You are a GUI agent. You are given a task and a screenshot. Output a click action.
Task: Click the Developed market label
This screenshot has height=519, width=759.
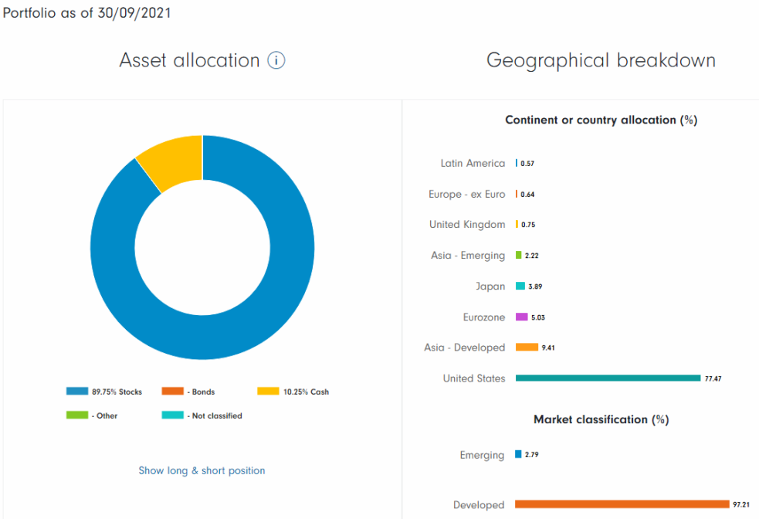[478, 505]
